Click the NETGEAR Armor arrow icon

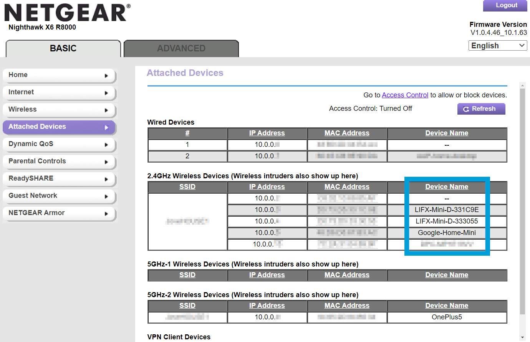[106, 214]
